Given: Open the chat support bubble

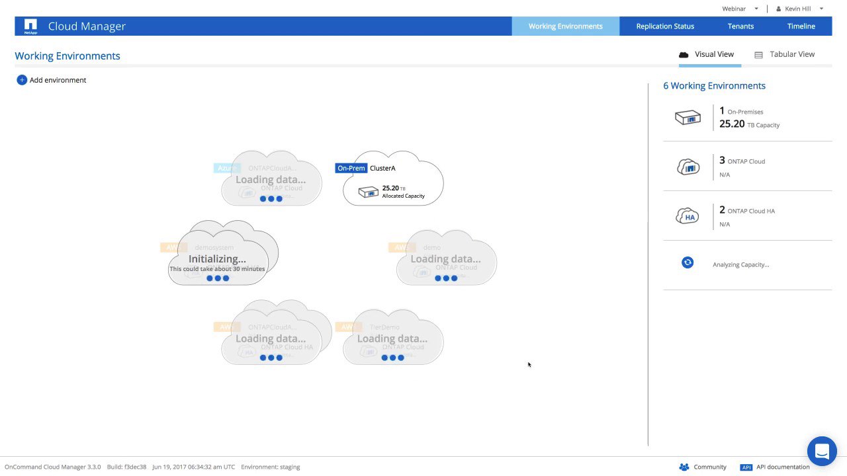Looking at the screenshot, I should coord(822,452).
